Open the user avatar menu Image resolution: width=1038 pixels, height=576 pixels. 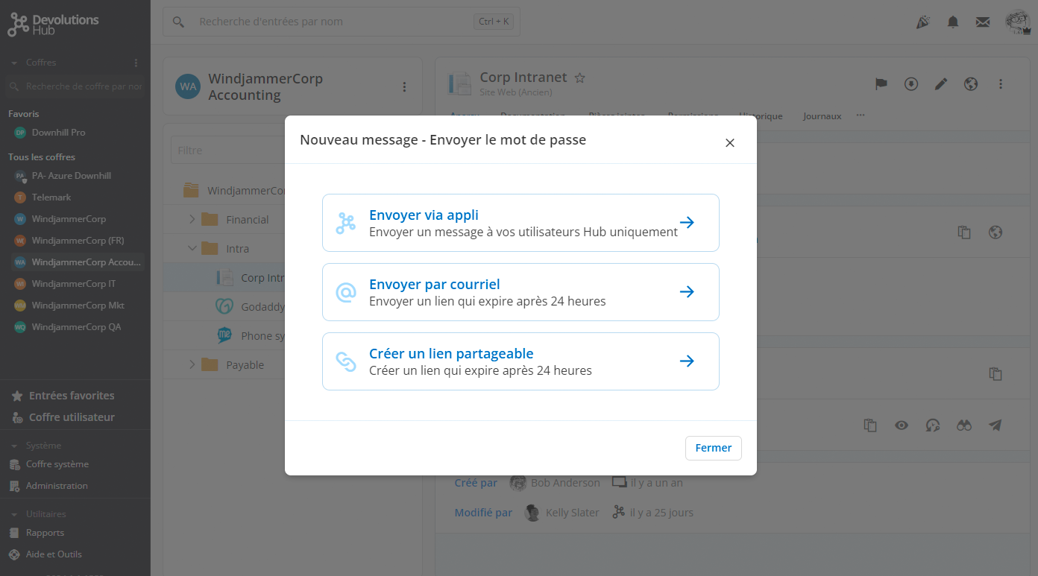pos(1017,22)
